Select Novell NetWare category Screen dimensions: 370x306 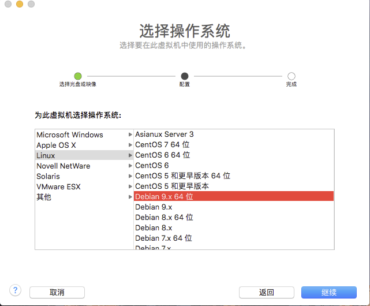[84, 166]
